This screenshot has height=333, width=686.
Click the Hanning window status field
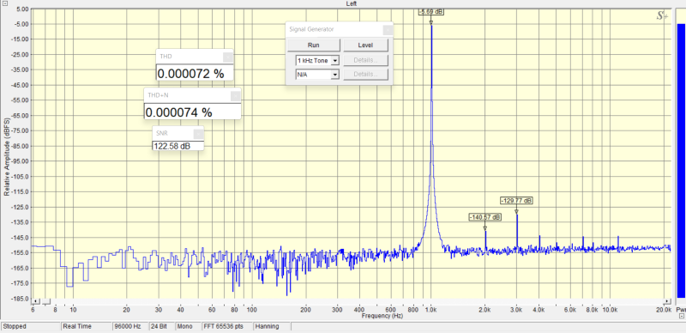tap(272, 326)
